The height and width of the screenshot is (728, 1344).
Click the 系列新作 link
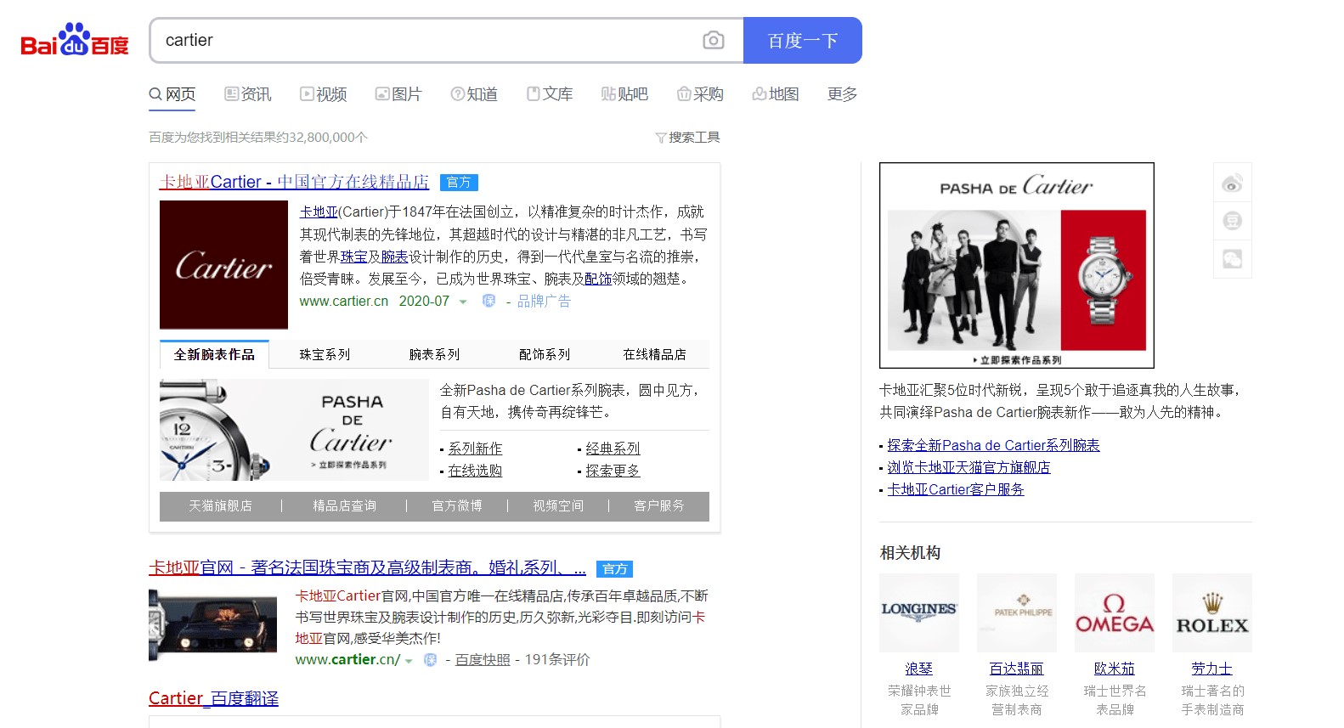click(x=475, y=449)
